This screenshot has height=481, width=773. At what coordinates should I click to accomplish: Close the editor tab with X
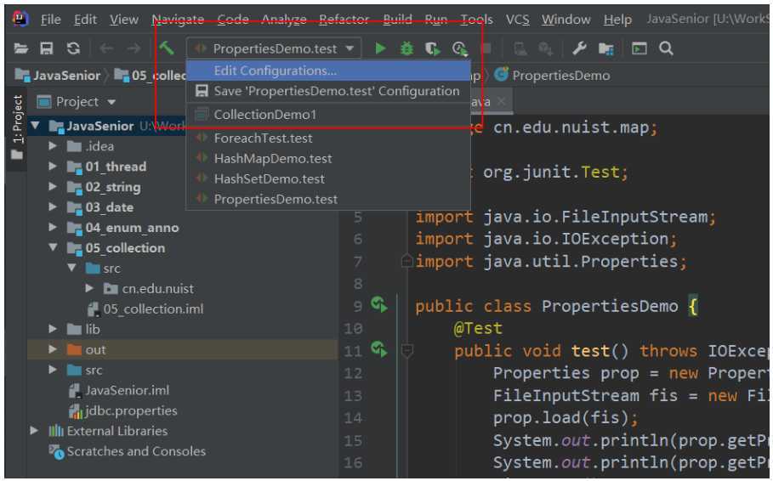point(502,101)
